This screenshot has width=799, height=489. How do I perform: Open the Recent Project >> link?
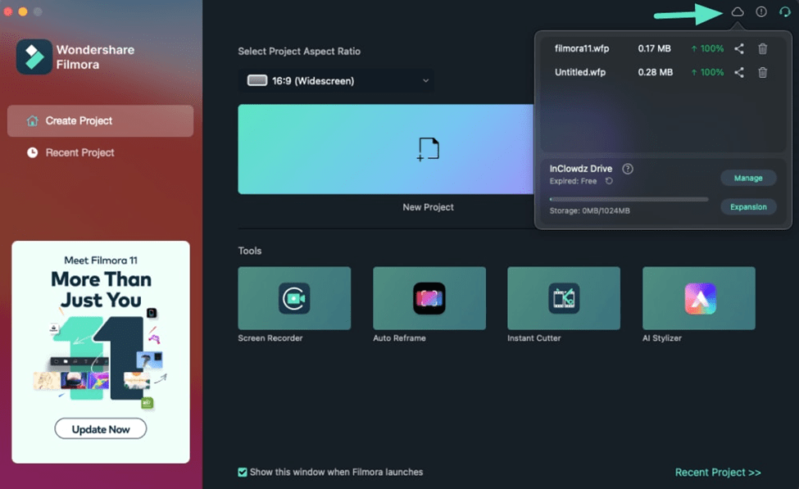coord(718,472)
